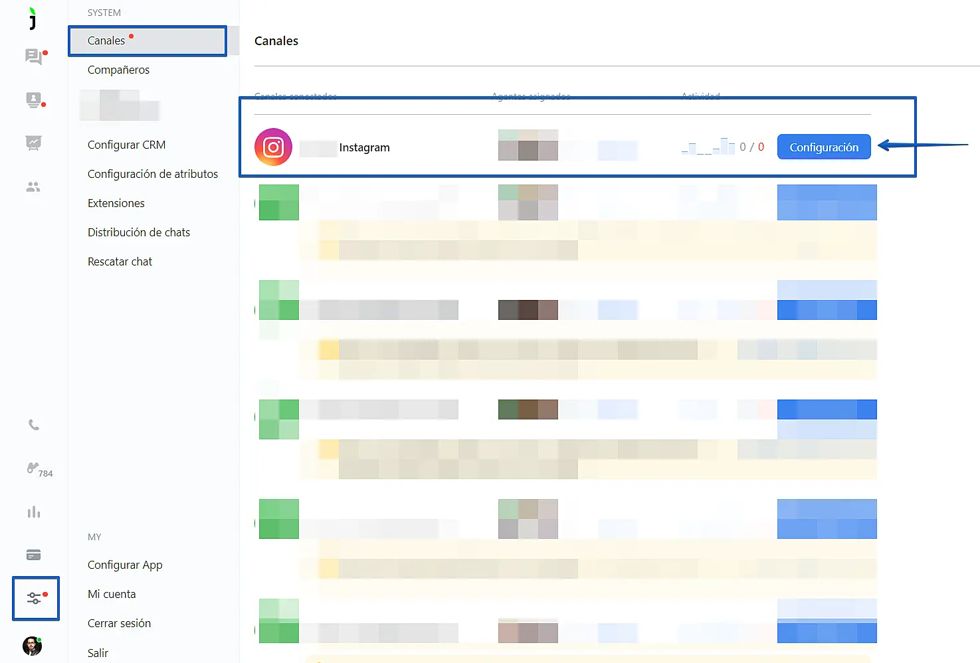This screenshot has height=663, width=980.
Task: Click the sidebar icon showing 784
Action: pos(39,469)
